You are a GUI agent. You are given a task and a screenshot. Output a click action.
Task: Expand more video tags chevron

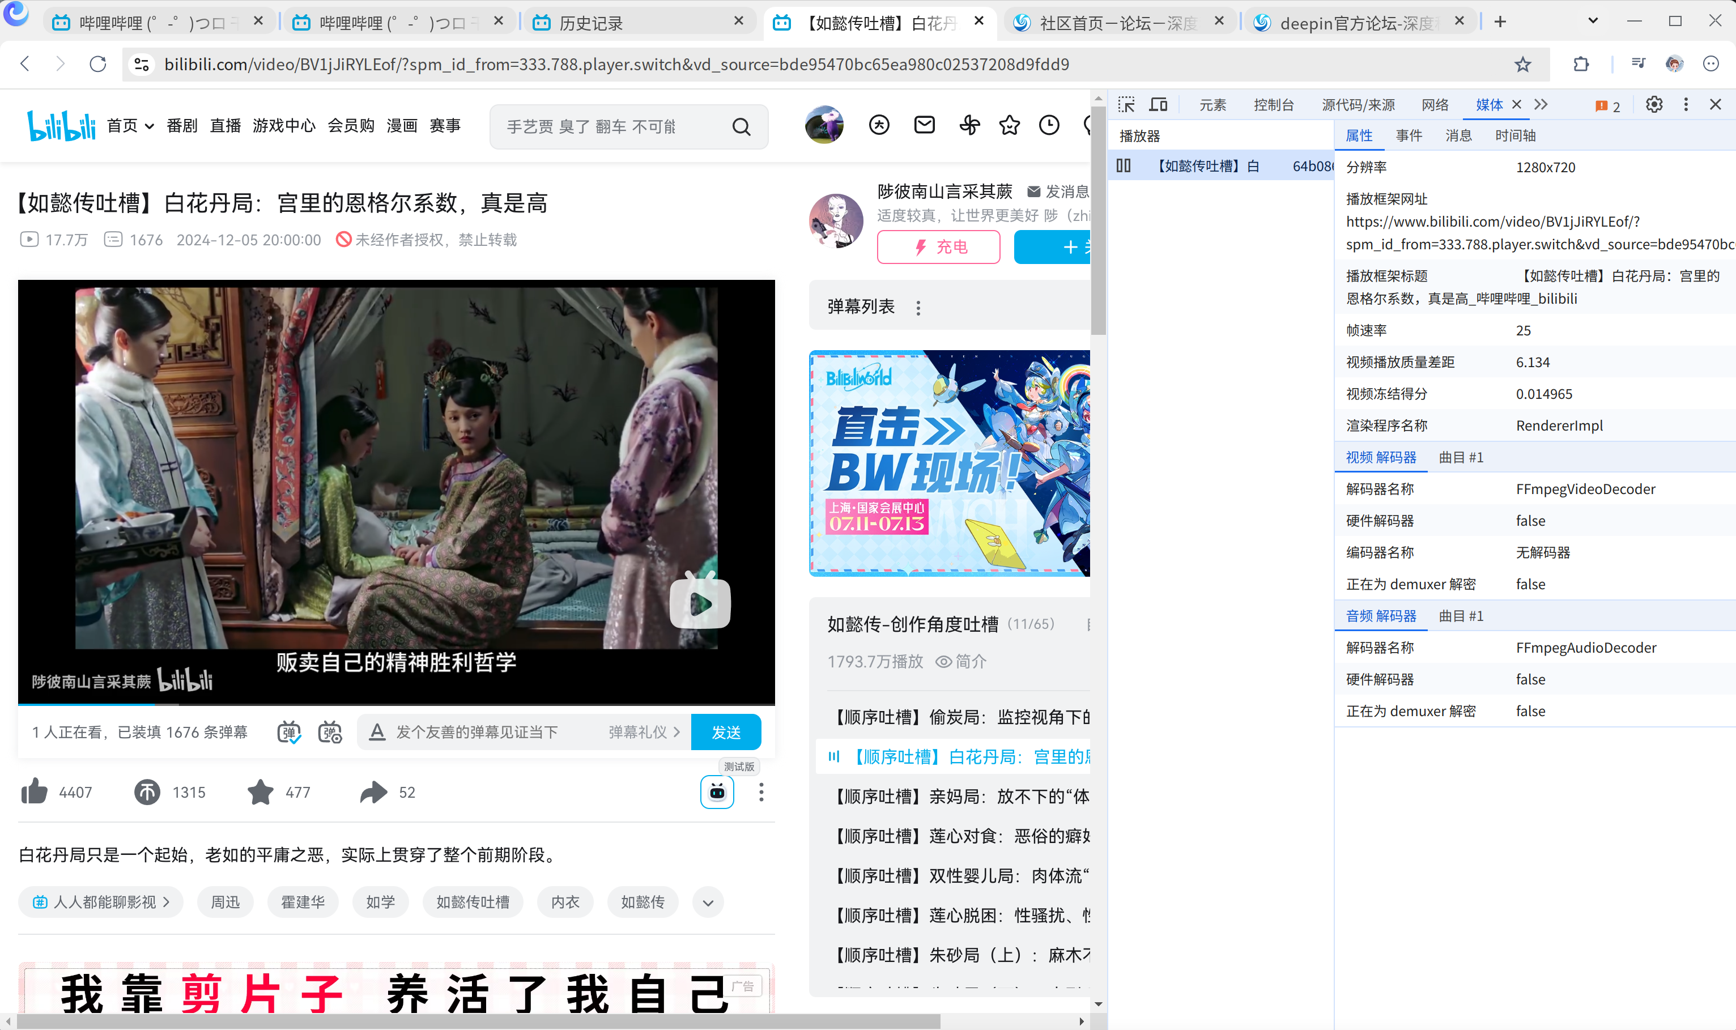(x=708, y=903)
